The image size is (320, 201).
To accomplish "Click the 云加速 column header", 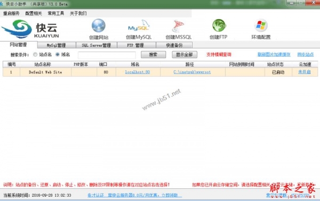I will [x=305, y=64].
